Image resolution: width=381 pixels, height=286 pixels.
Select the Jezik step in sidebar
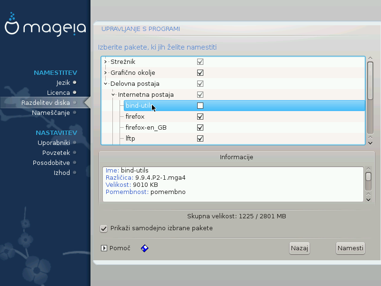coord(63,82)
